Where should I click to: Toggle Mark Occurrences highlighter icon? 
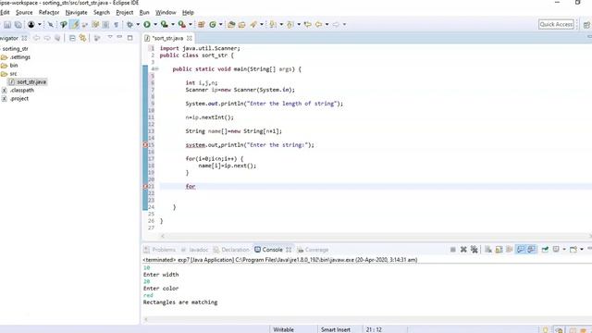click(x=74, y=25)
